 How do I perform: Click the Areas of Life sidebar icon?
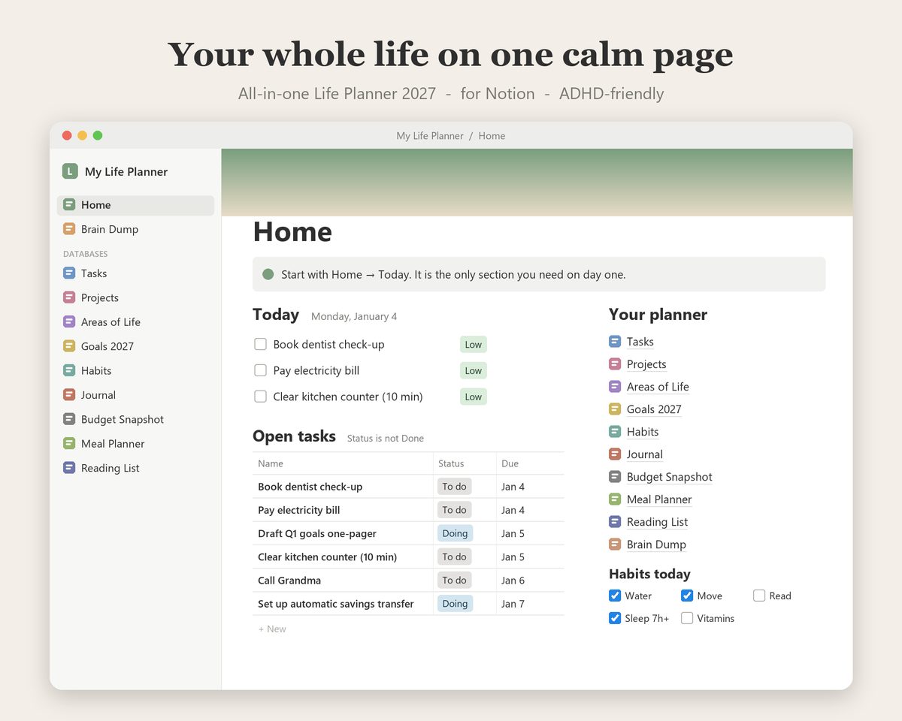pyautogui.click(x=69, y=321)
